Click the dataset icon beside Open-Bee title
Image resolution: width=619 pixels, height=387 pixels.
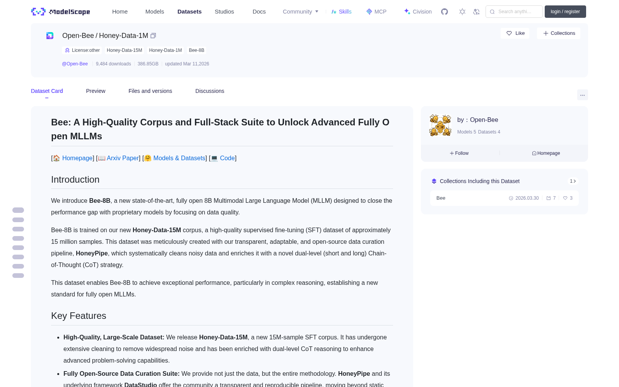(x=50, y=36)
